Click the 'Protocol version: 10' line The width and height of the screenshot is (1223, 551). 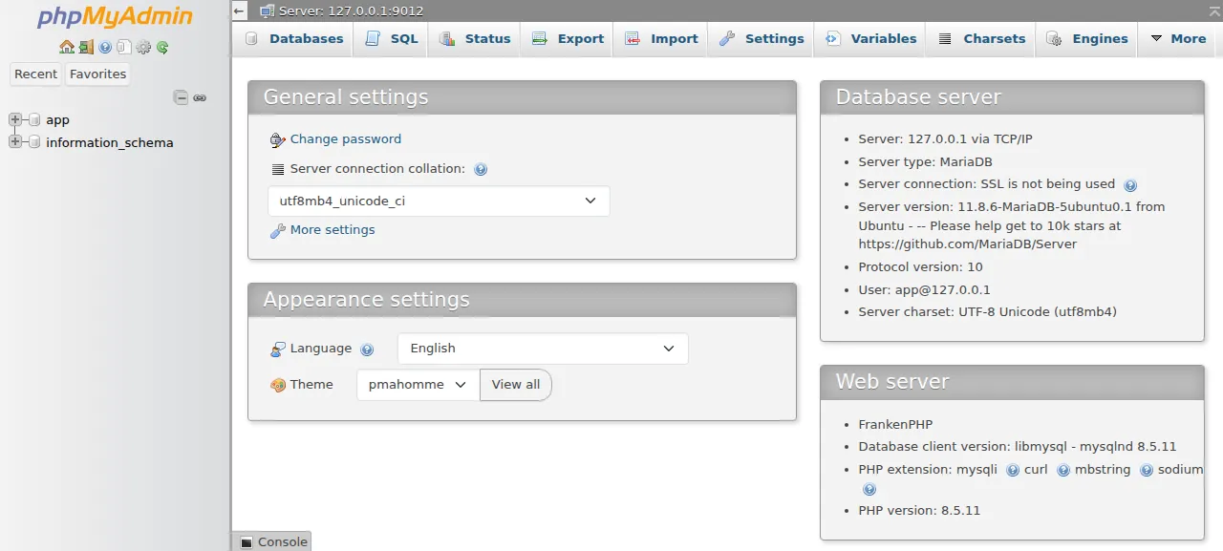pos(920,266)
